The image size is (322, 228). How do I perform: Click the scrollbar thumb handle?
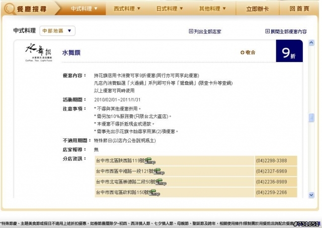pyautogui.click(x=311, y=118)
